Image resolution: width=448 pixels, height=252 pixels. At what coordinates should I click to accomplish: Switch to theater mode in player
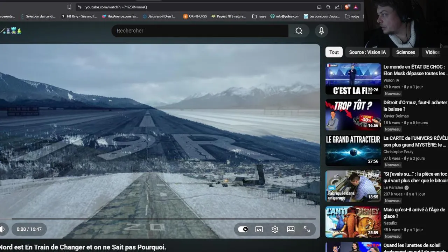pos(291,229)
